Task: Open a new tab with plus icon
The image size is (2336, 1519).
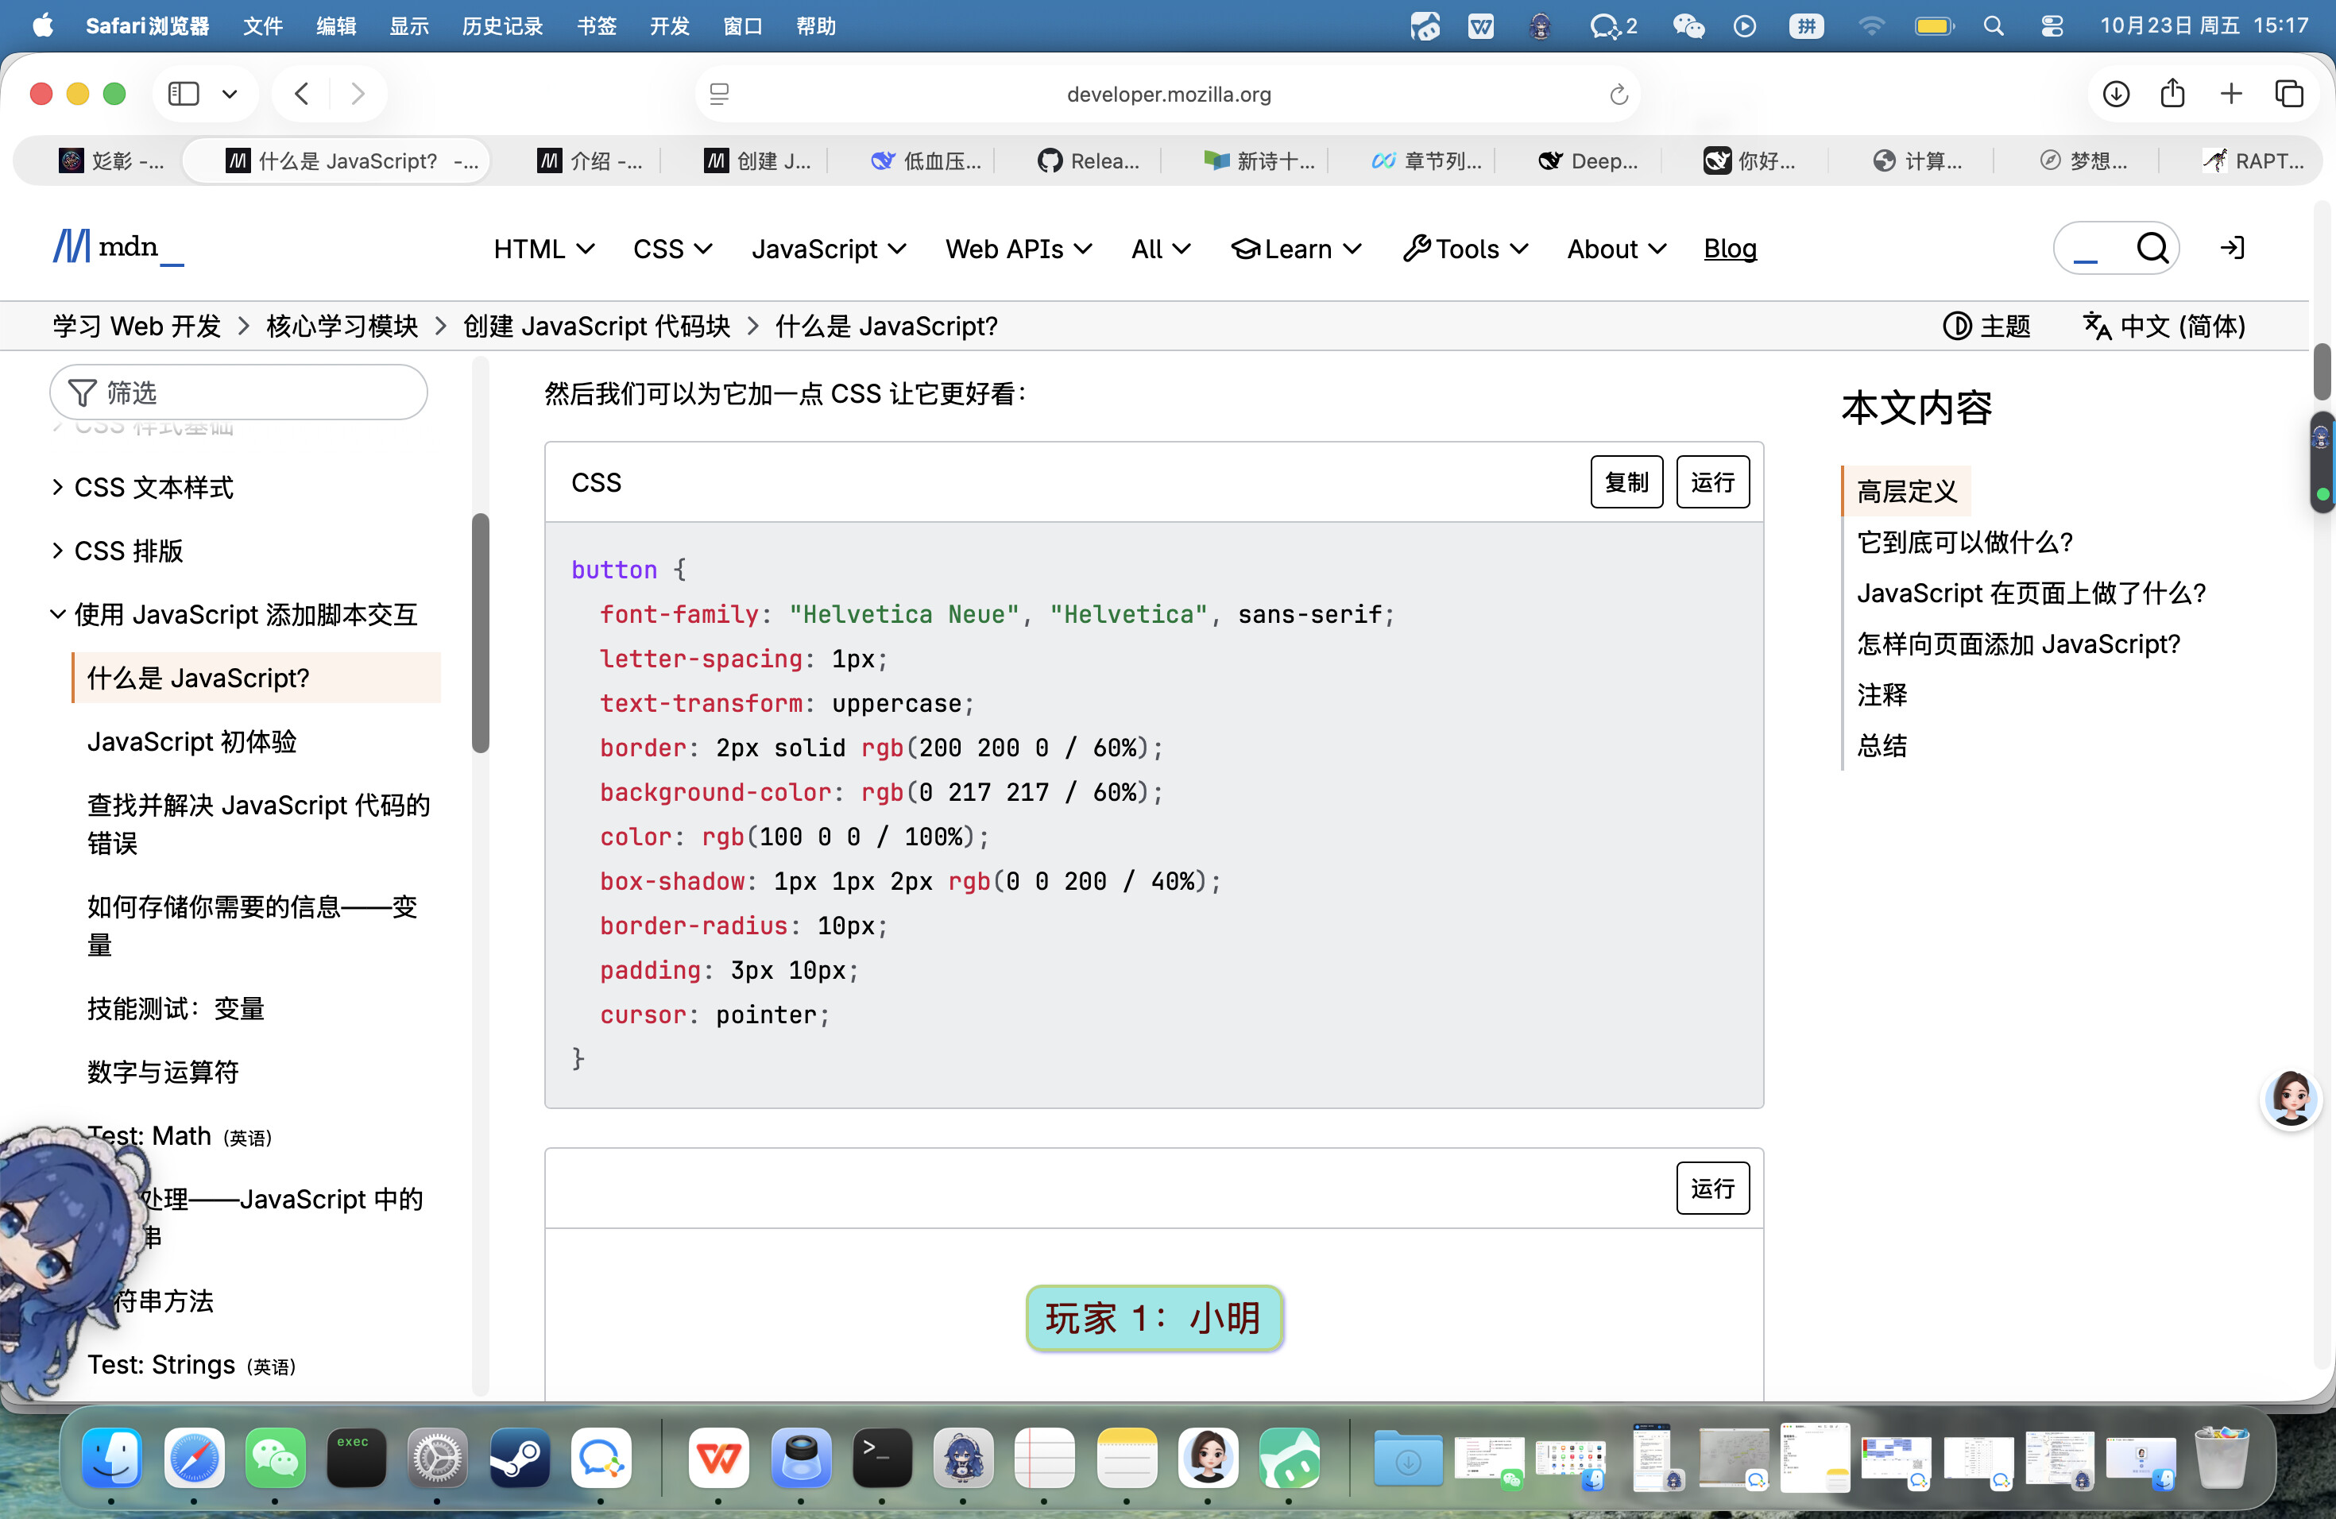Action: 2231,95
